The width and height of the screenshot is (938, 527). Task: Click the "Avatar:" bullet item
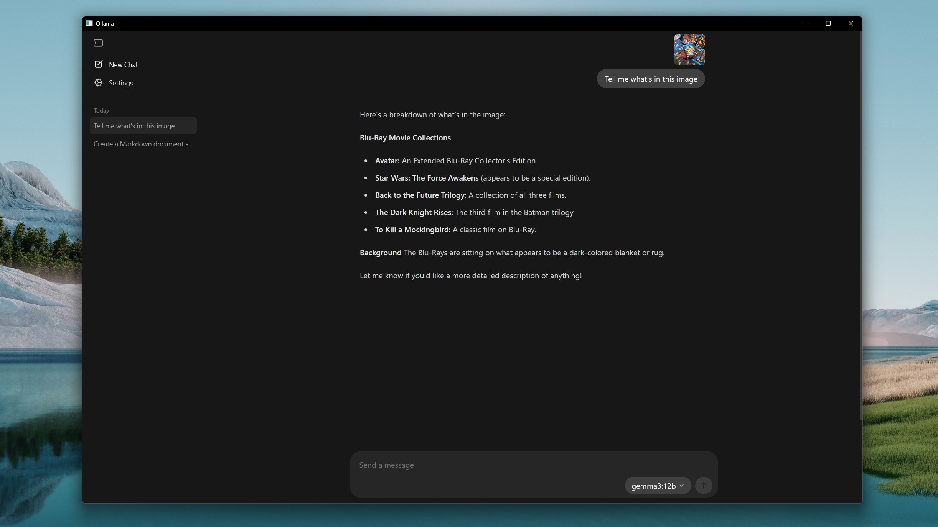456,161
